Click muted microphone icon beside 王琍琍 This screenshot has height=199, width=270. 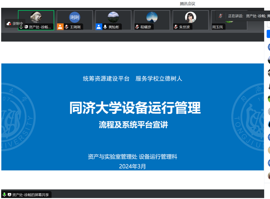pyautogui.click(x=67, y=27)
